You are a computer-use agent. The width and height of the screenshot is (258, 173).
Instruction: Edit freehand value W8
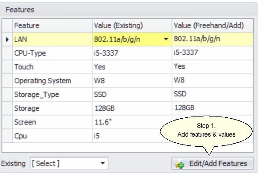tap(212, 81)
